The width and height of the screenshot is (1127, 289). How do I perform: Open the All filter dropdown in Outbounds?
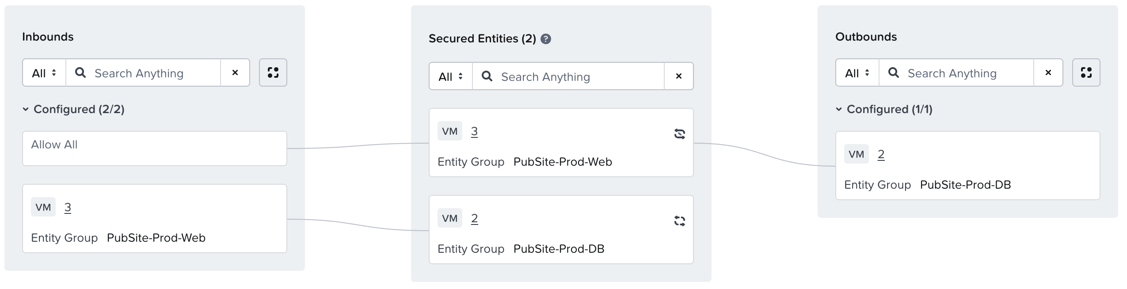click(x=857, y=73)
